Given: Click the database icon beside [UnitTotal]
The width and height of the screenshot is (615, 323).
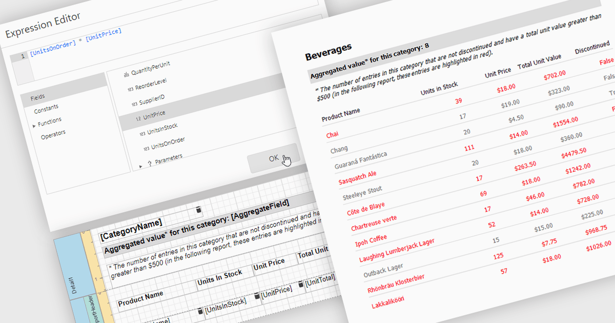Looking at the screenshot, I should [301, 283].
